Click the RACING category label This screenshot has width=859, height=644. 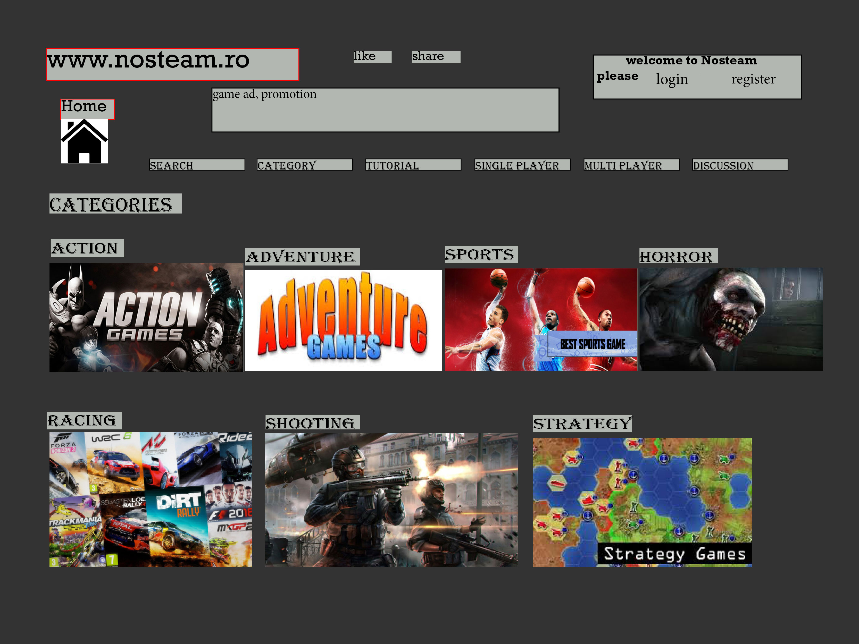coord(84,420)
